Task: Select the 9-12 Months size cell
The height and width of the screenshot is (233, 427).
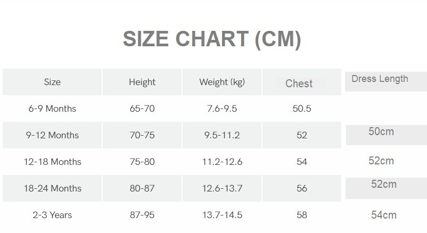Action: pos(52,135)
